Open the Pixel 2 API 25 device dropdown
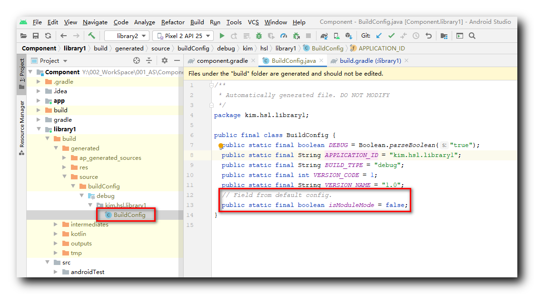Viewport: 534px width, 294px height. (183, 36)
